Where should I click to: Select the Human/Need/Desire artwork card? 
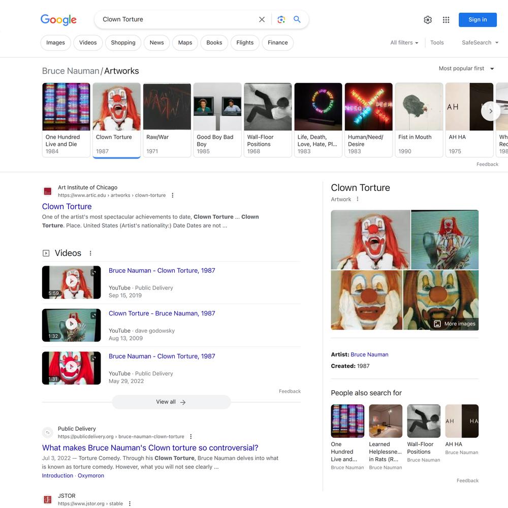point(369,120)
